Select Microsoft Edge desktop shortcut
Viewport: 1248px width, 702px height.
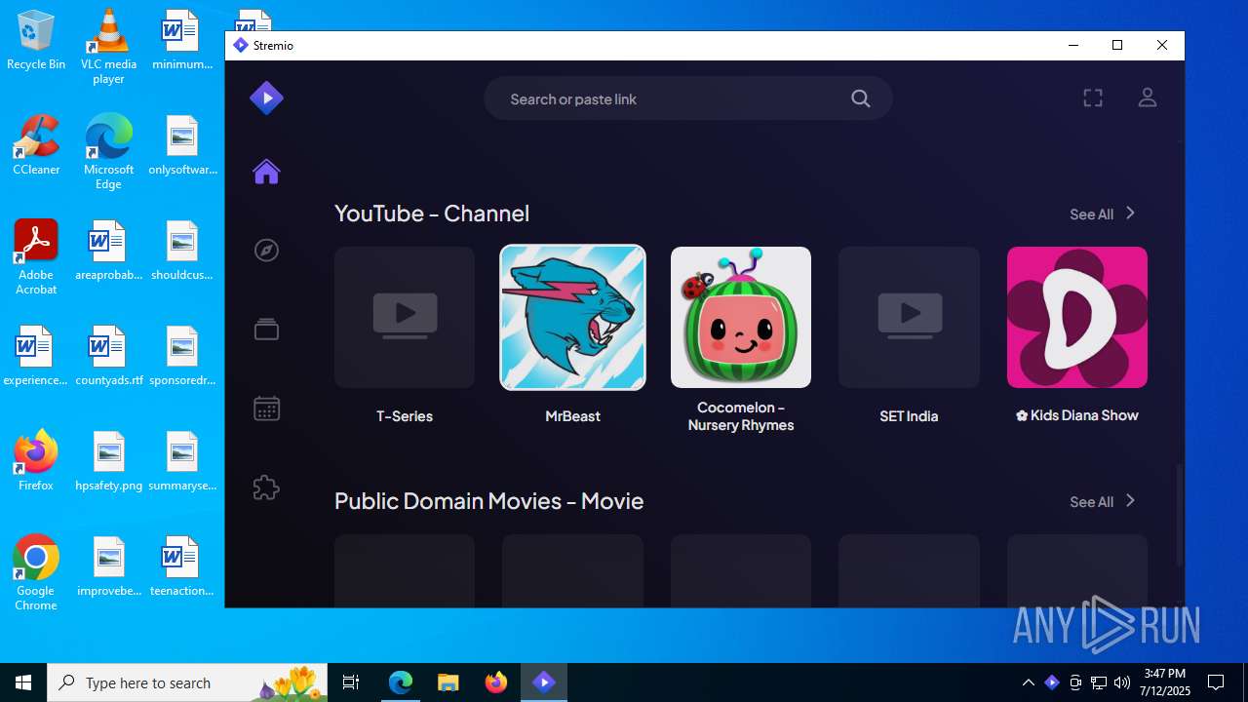[x=108, y=152]
